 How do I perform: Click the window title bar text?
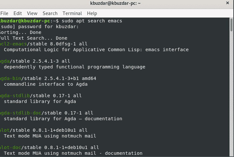(x=117, y=4)
